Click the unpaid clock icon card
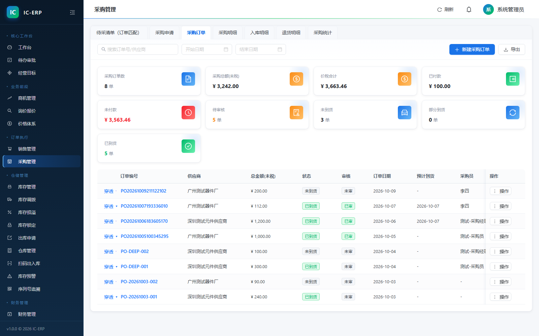 pyautogui.click(x=188, y=113)
